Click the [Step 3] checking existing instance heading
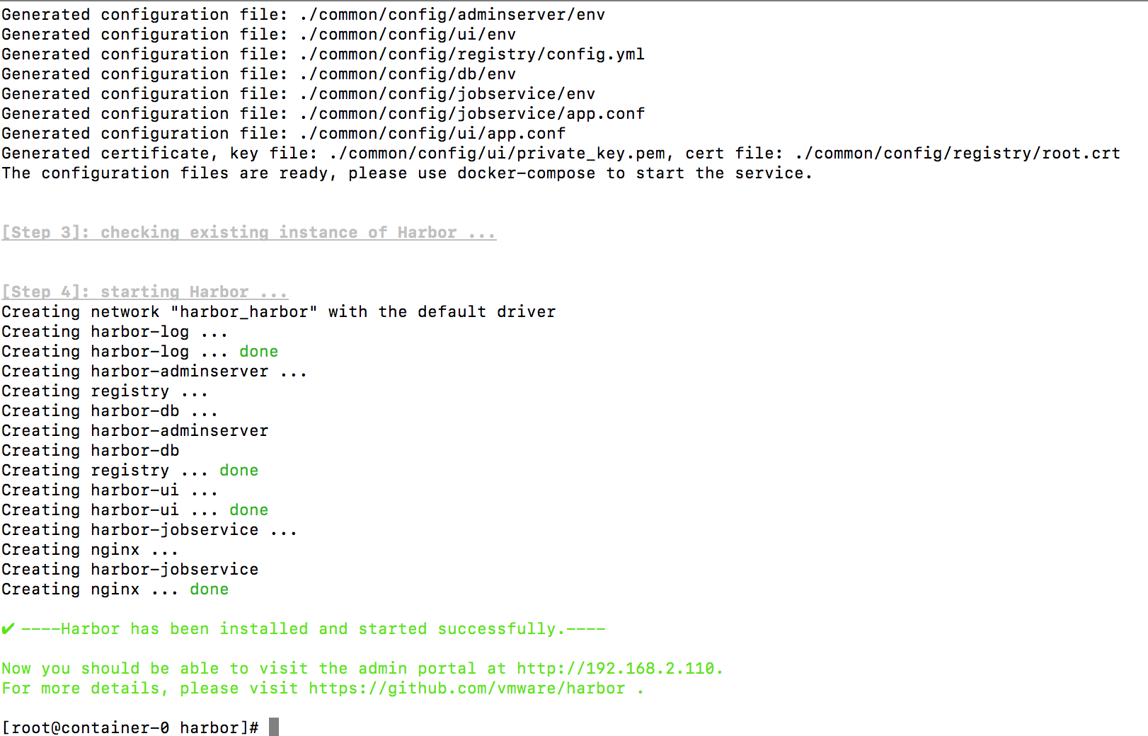Image resolution: width=1148 pixels, height=736 pixels. [248, 232]
